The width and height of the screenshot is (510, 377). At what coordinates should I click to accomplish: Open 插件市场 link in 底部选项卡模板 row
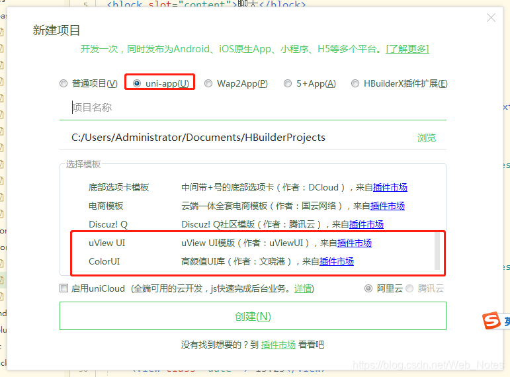[x=390, y=187]
